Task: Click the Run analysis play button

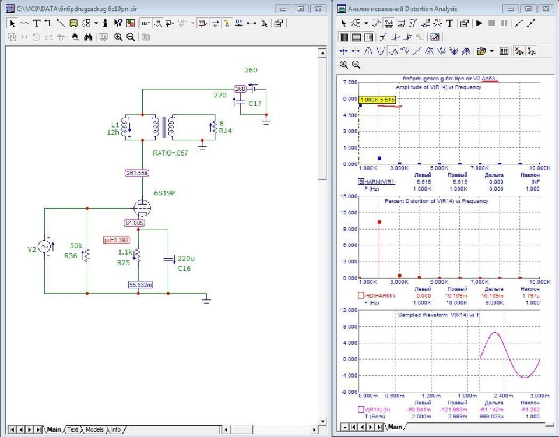Action: tap(479, 23)
